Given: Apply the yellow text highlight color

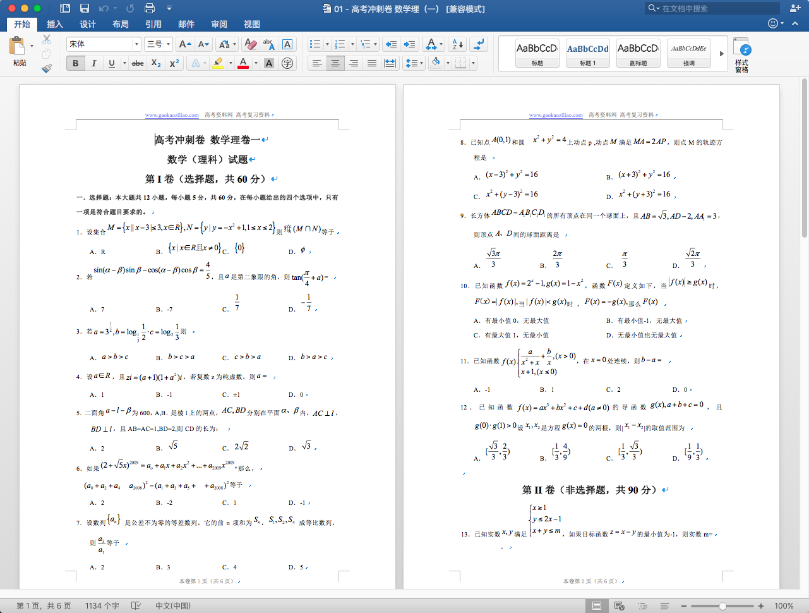Looking at the screenshot, I should [218, 63].
